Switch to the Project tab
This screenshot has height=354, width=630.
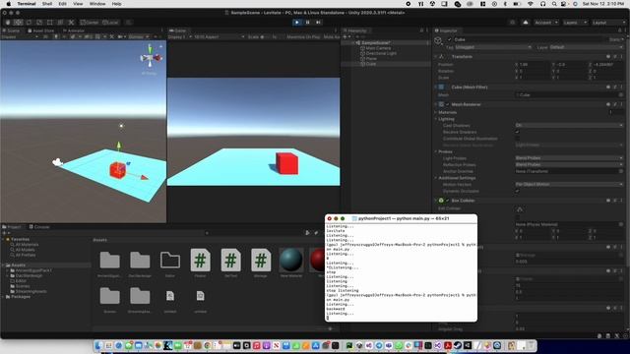pos(12,227)
